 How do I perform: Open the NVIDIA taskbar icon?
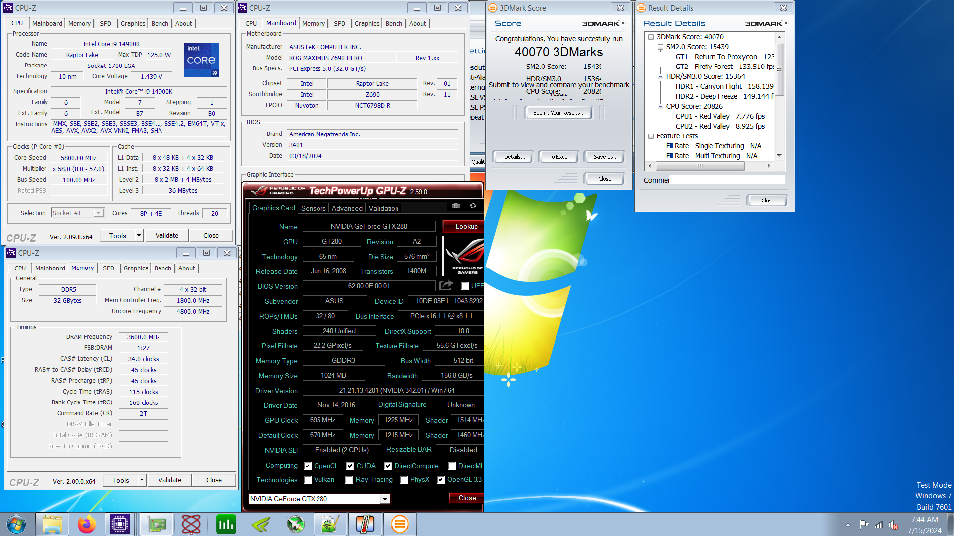click(261, 524)
